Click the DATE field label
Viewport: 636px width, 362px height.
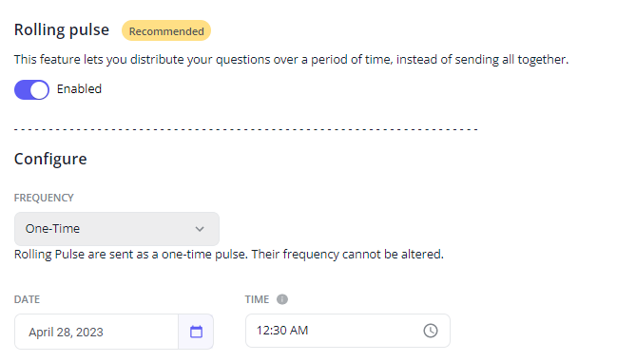tap(27, 299)
